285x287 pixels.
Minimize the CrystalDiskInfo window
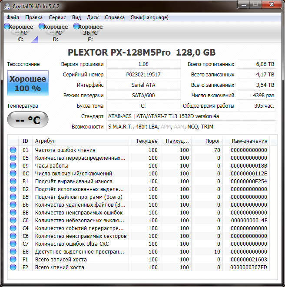coord(244,5)
